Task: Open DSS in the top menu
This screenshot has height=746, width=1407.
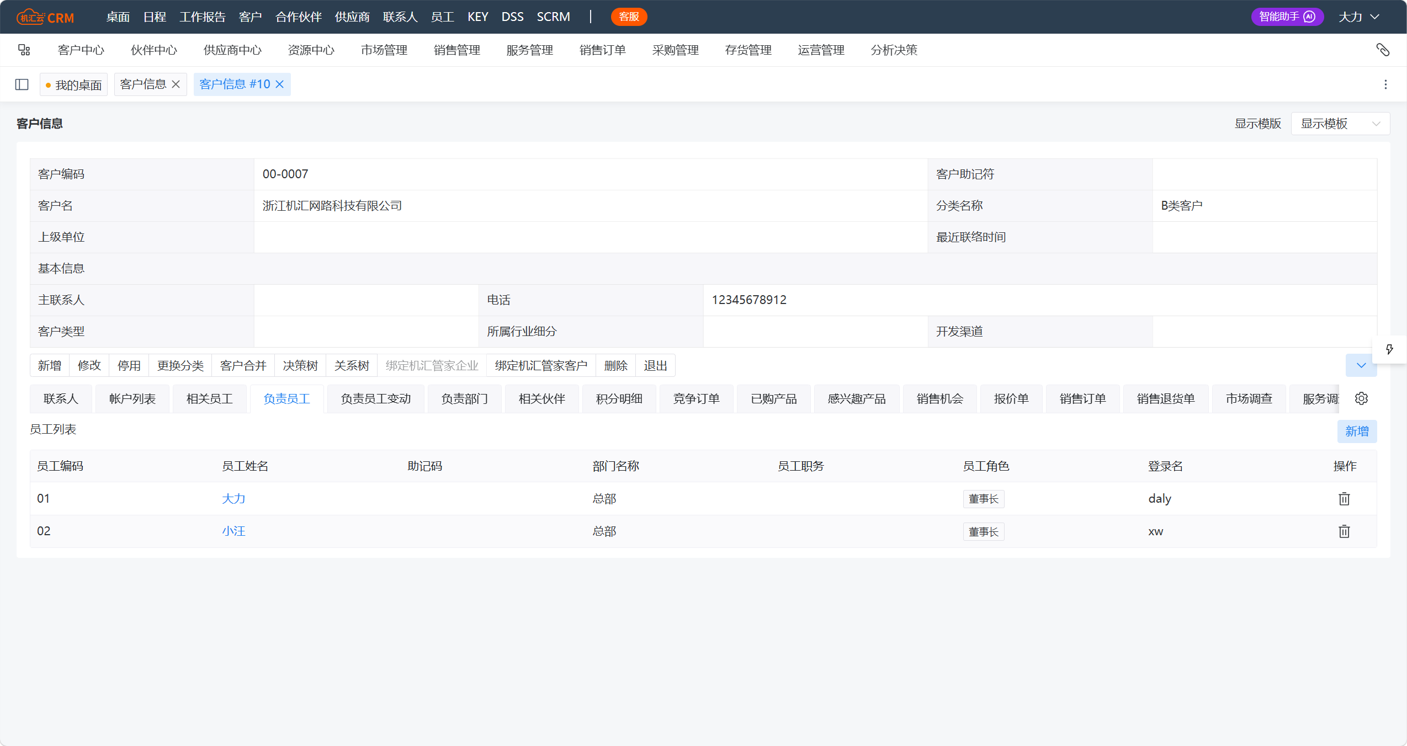Action: click(512, 17)
